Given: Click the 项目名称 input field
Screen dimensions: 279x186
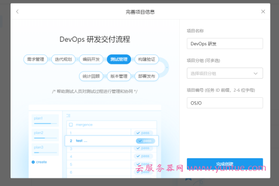Looking at the screenshot, I should tap(225, 43).
